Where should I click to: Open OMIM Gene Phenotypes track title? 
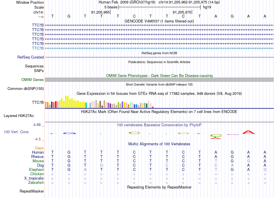(x=159, y=76)
